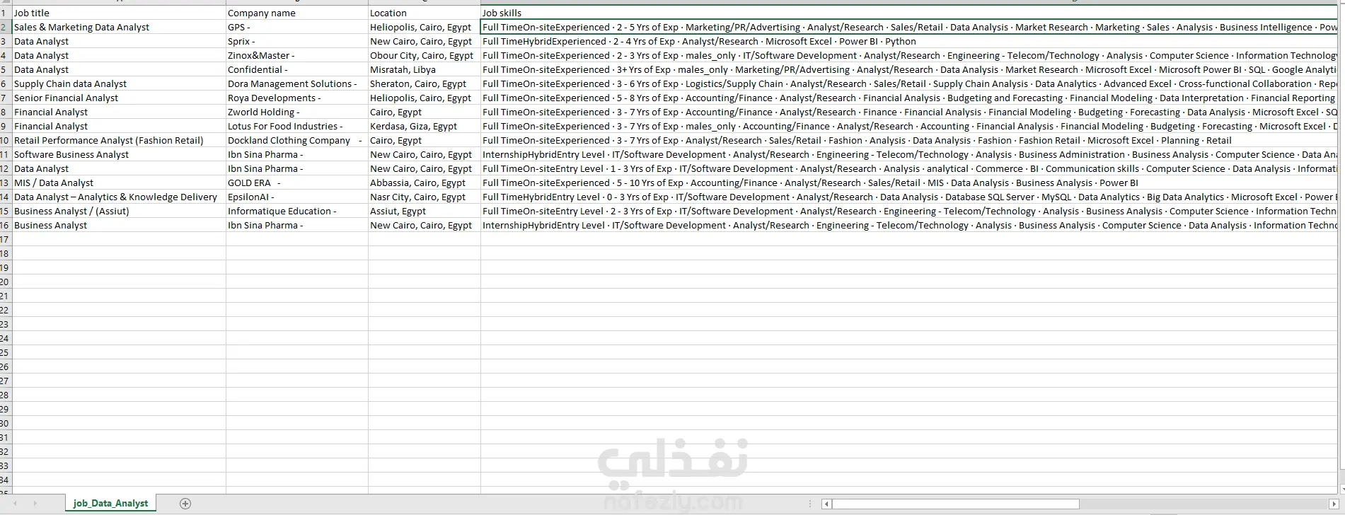The height and width of the screenshot is (515, 1345).
Task: Select 'Roya Developments -' company cell
Action: pyautogui.click(x=297, y=98)
